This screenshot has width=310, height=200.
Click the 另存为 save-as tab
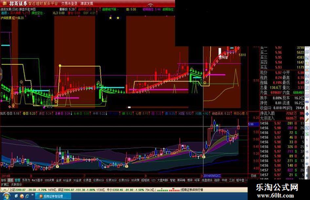[26, 180]
